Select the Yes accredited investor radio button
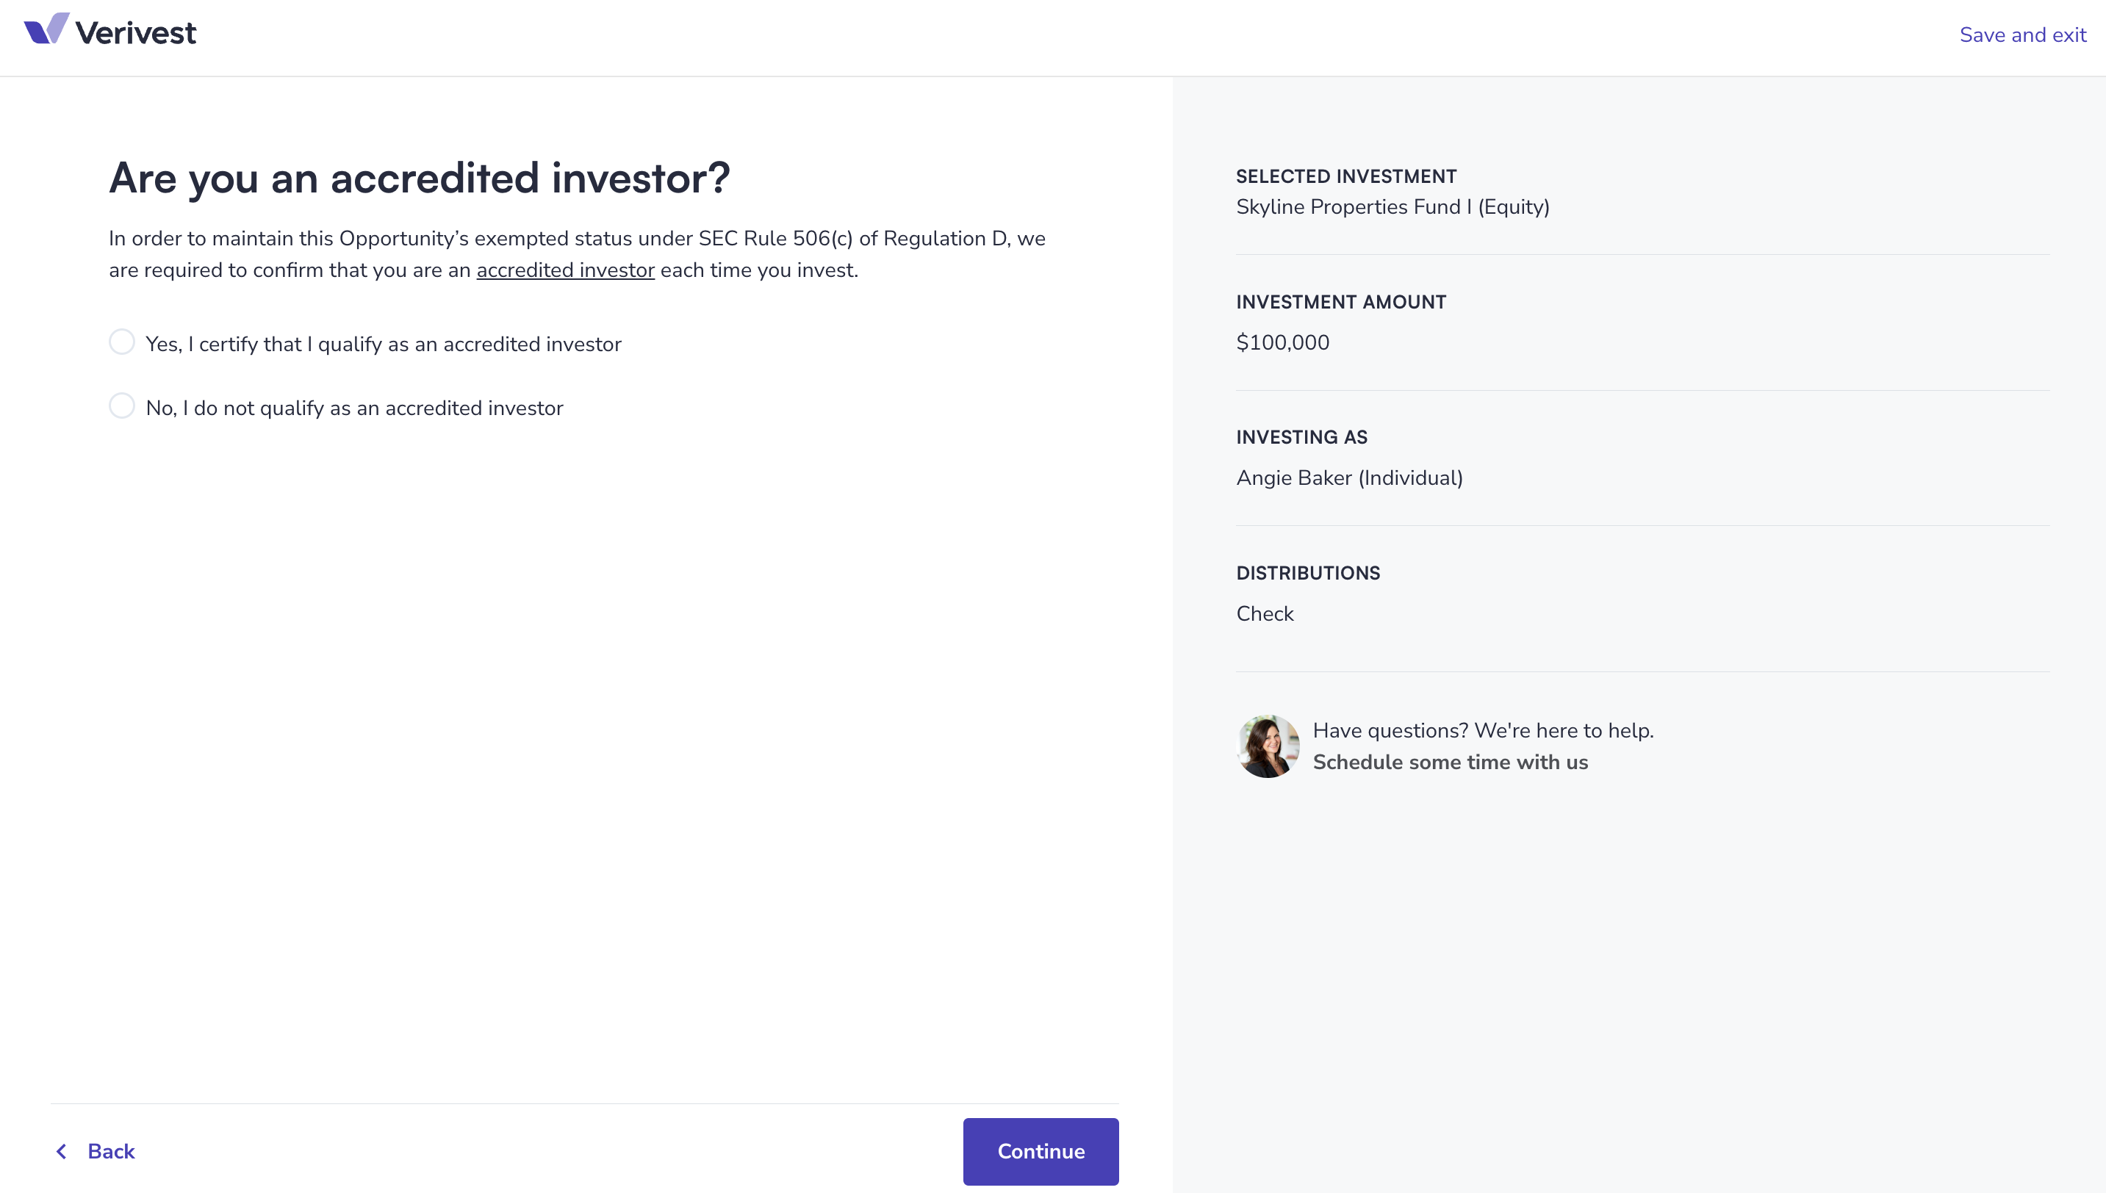Viewport: 2106px width, 1193px height. 122,342
